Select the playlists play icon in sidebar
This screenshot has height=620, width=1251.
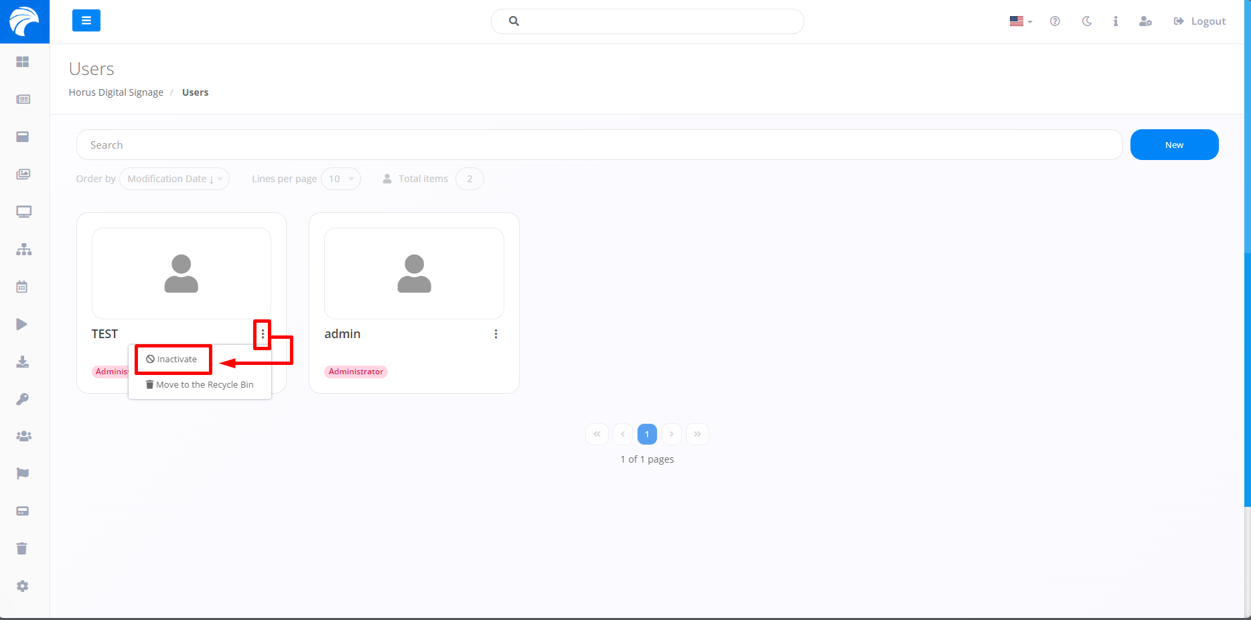[x=21, y=324]
